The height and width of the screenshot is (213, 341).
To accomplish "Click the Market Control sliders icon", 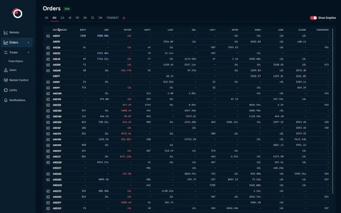I will click(6, 80).
